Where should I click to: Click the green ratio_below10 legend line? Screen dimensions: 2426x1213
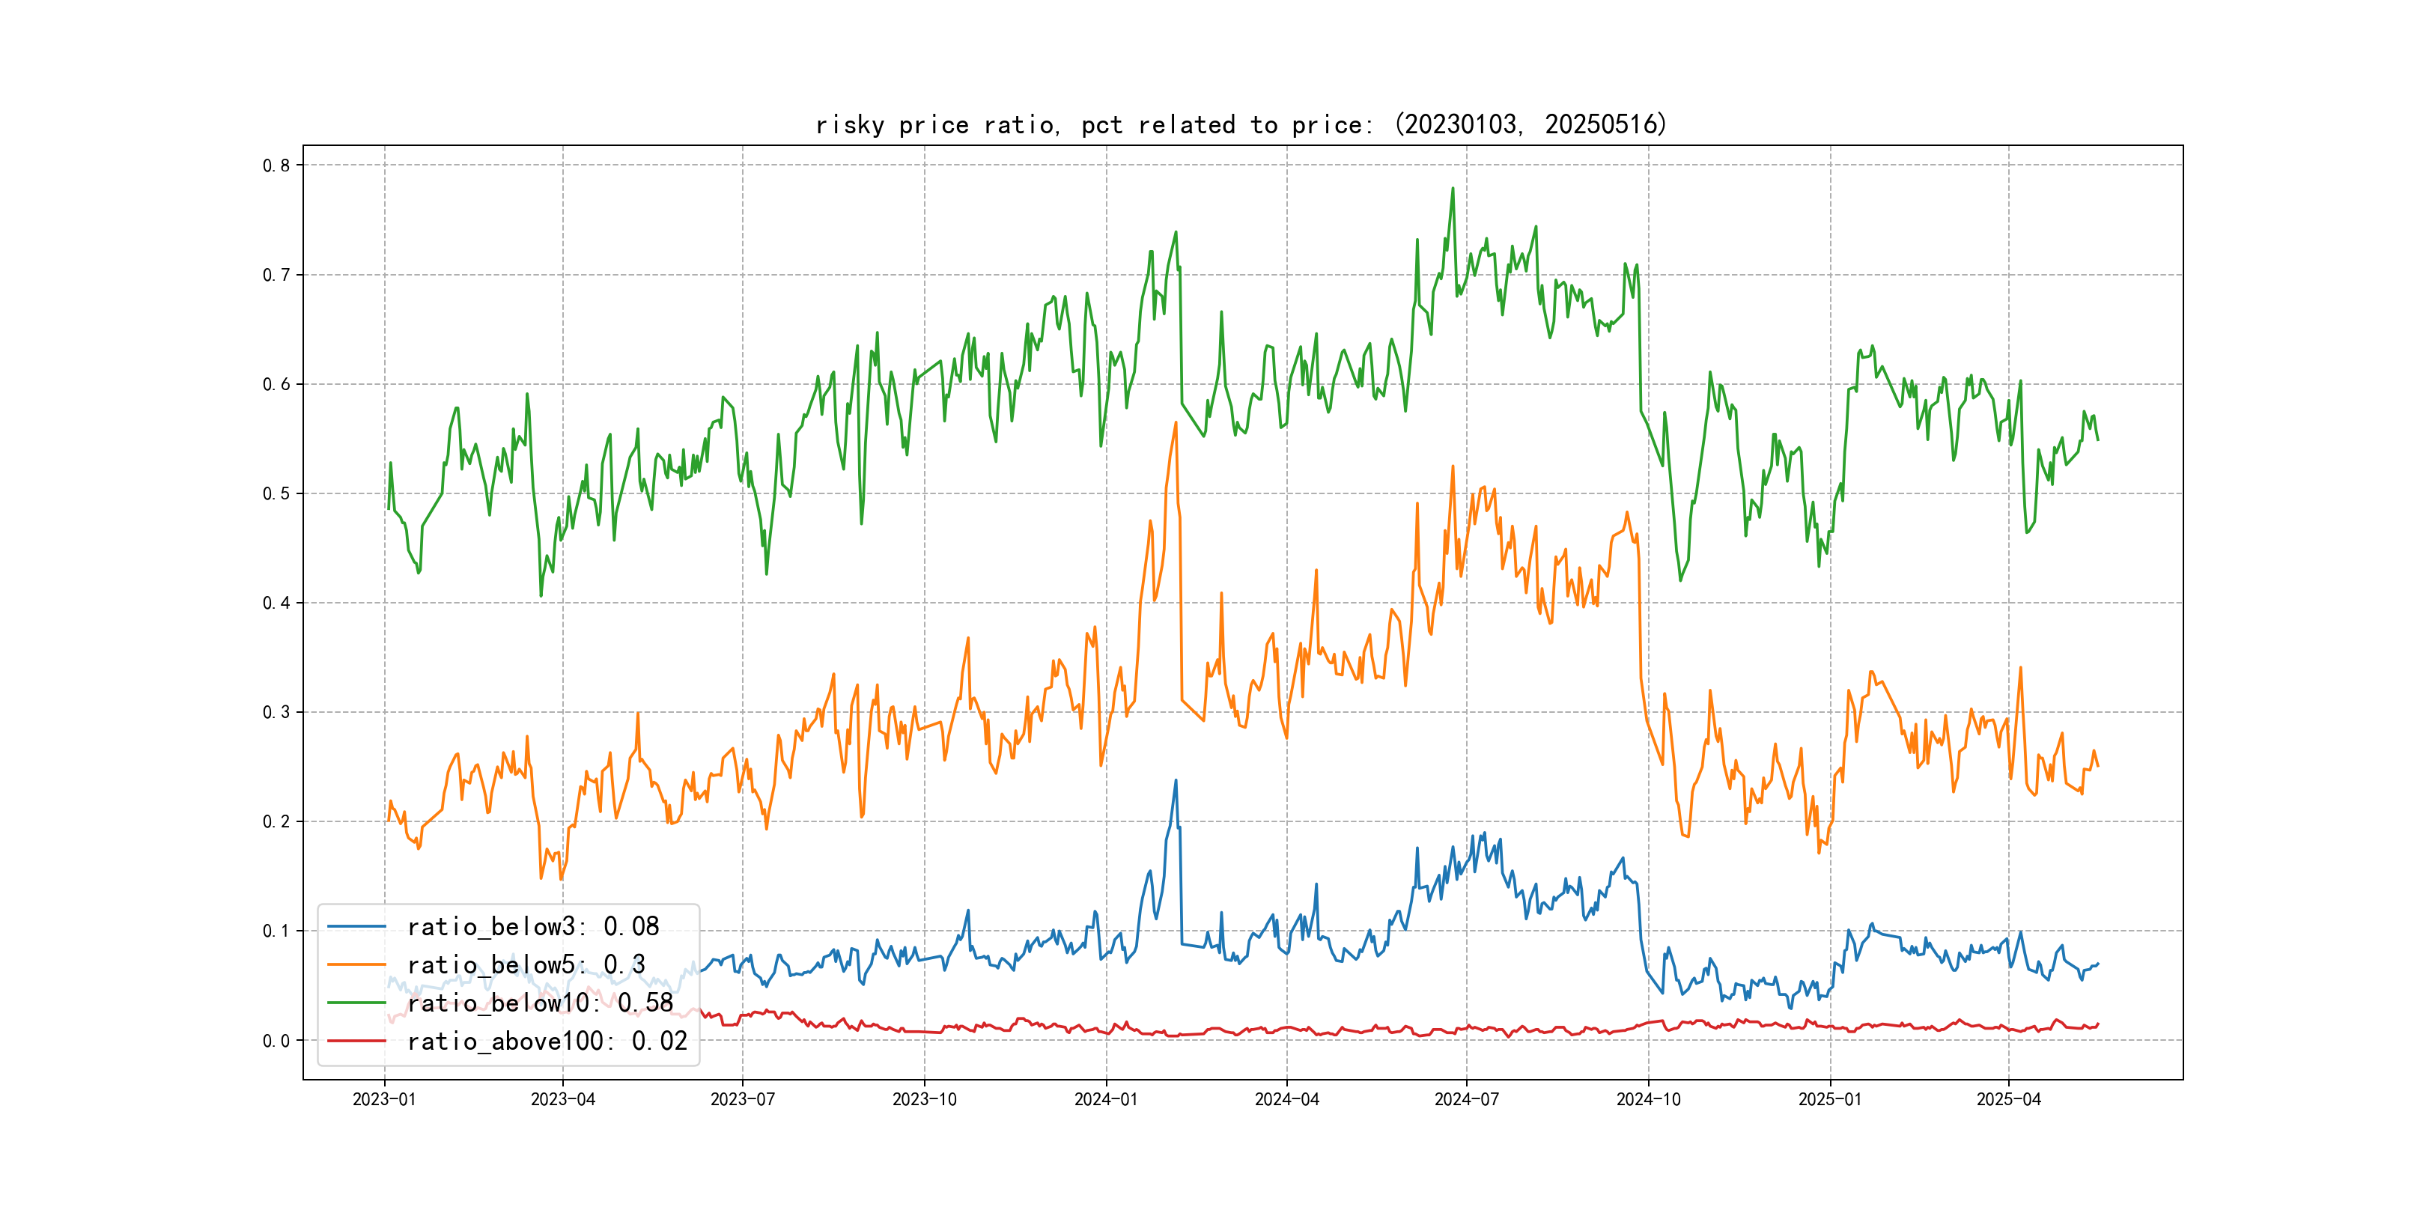point(356,1003)
